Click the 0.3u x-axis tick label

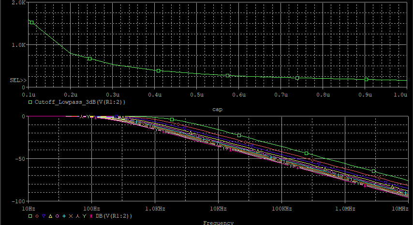pos(113,95)
